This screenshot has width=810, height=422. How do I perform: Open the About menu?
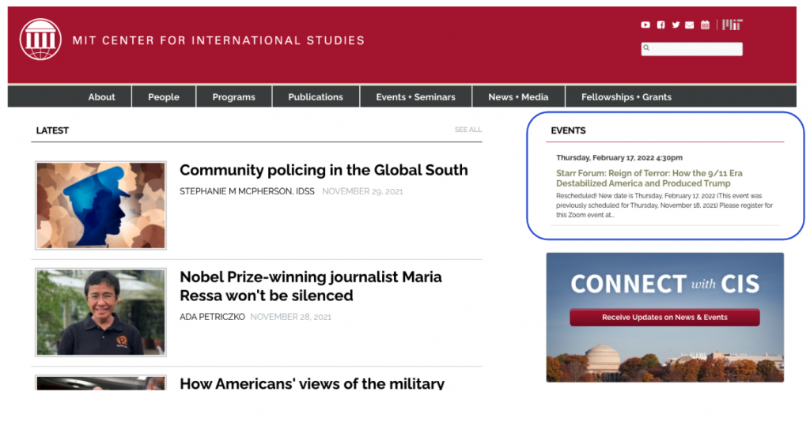tap(101, 97)
